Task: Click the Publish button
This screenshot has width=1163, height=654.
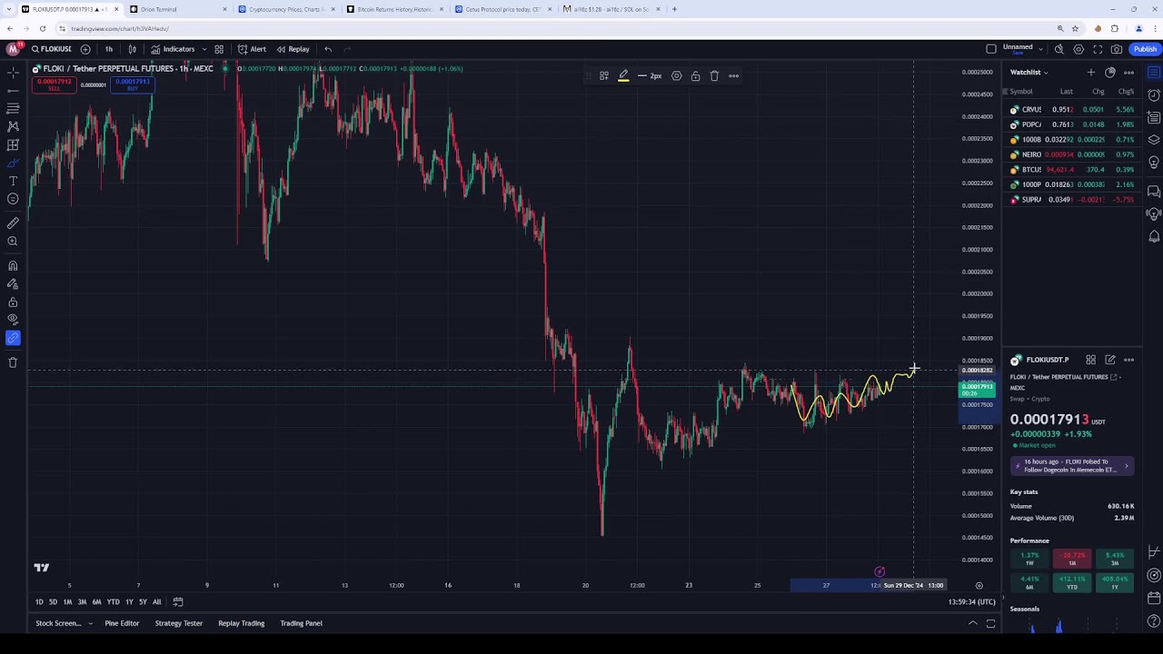Action: coord(1145,49)
